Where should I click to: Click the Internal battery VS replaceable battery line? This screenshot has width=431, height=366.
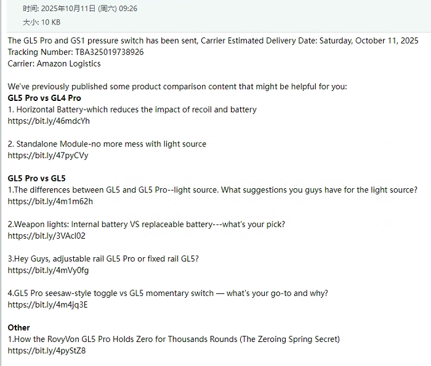[x=147, y=225]
